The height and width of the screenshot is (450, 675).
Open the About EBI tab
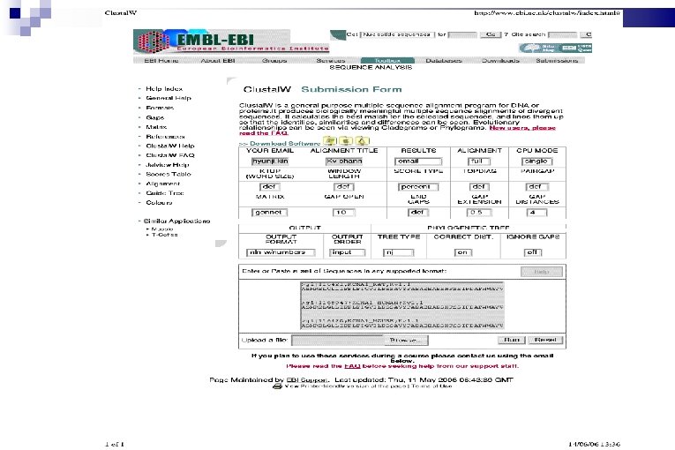point(218,61)
